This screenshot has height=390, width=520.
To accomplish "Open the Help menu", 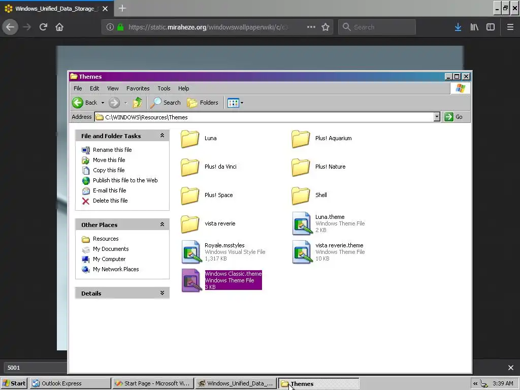I will [183, 88].
